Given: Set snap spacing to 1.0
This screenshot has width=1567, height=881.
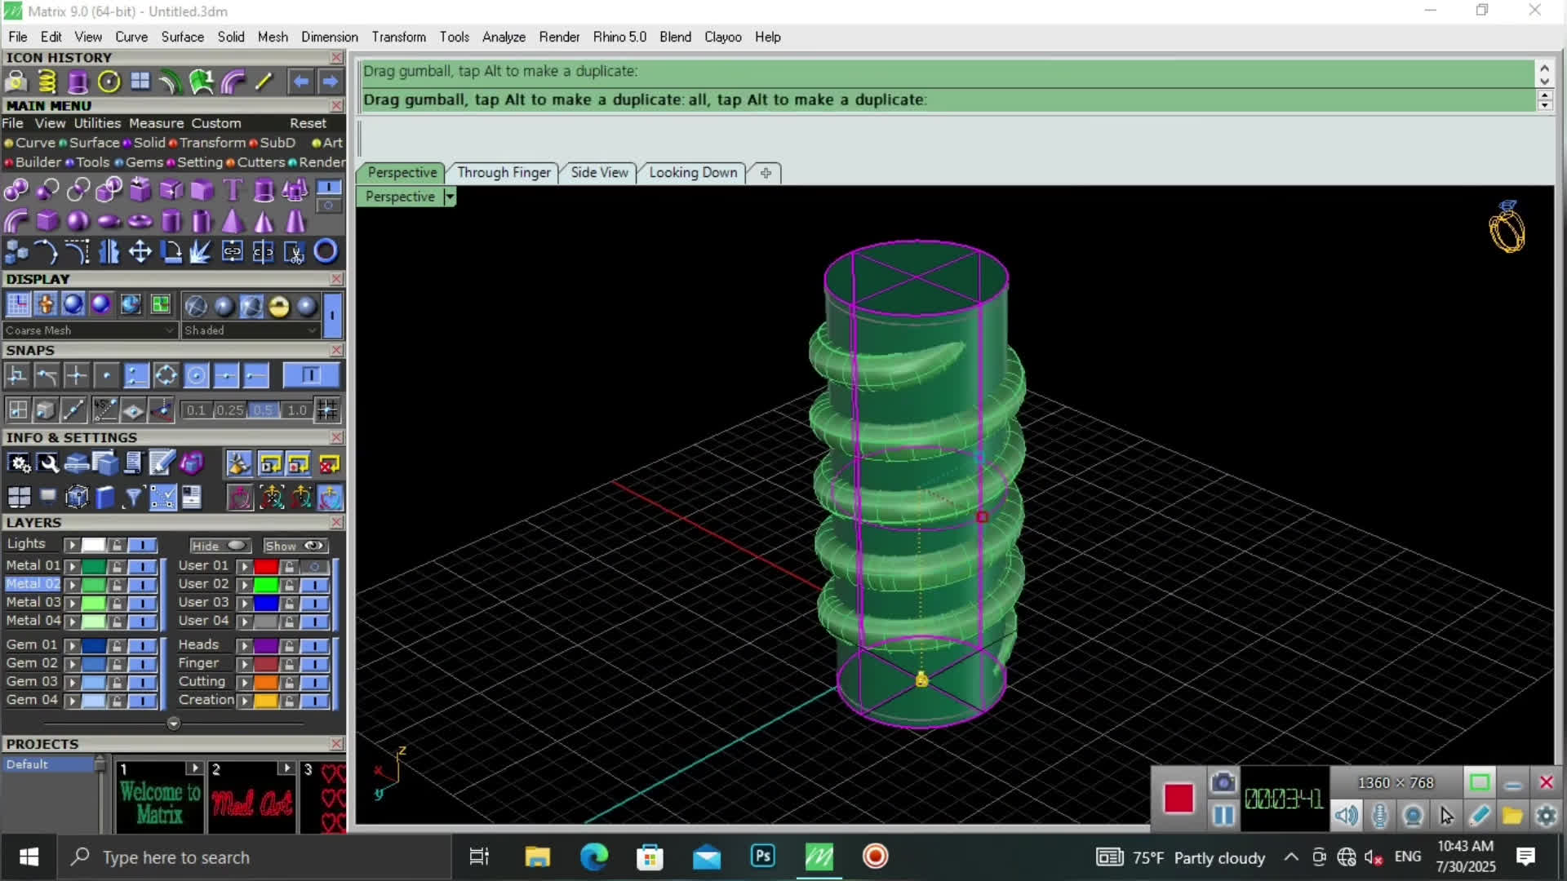Looking at the screenshot, I should click(297, 410).
